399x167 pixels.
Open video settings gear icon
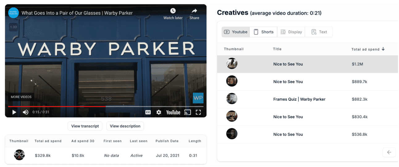tap(159, 112)
